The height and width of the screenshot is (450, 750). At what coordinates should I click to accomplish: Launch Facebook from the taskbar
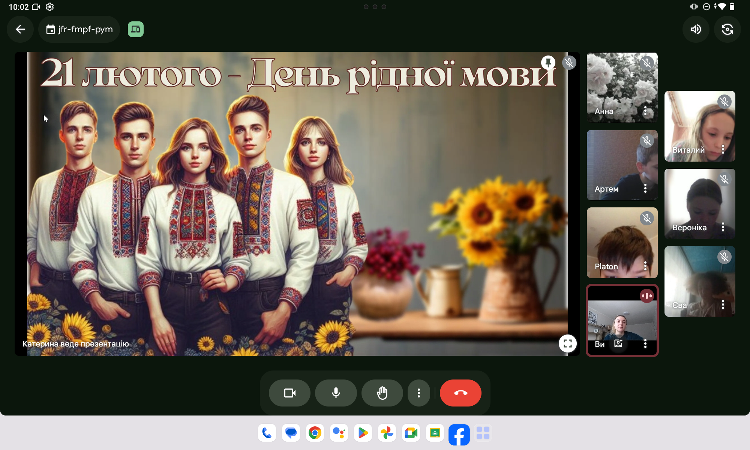[459, 434]
